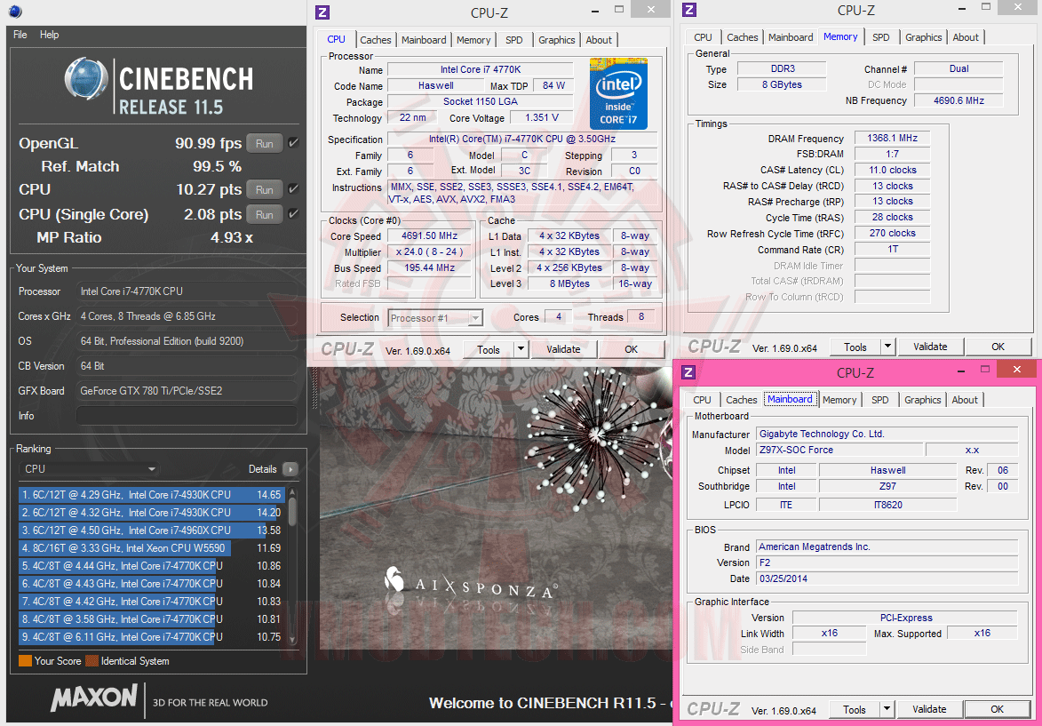1042x726 pixels.
Task: Click the Cinebench sphere logo
Action: tap(86, 79)
